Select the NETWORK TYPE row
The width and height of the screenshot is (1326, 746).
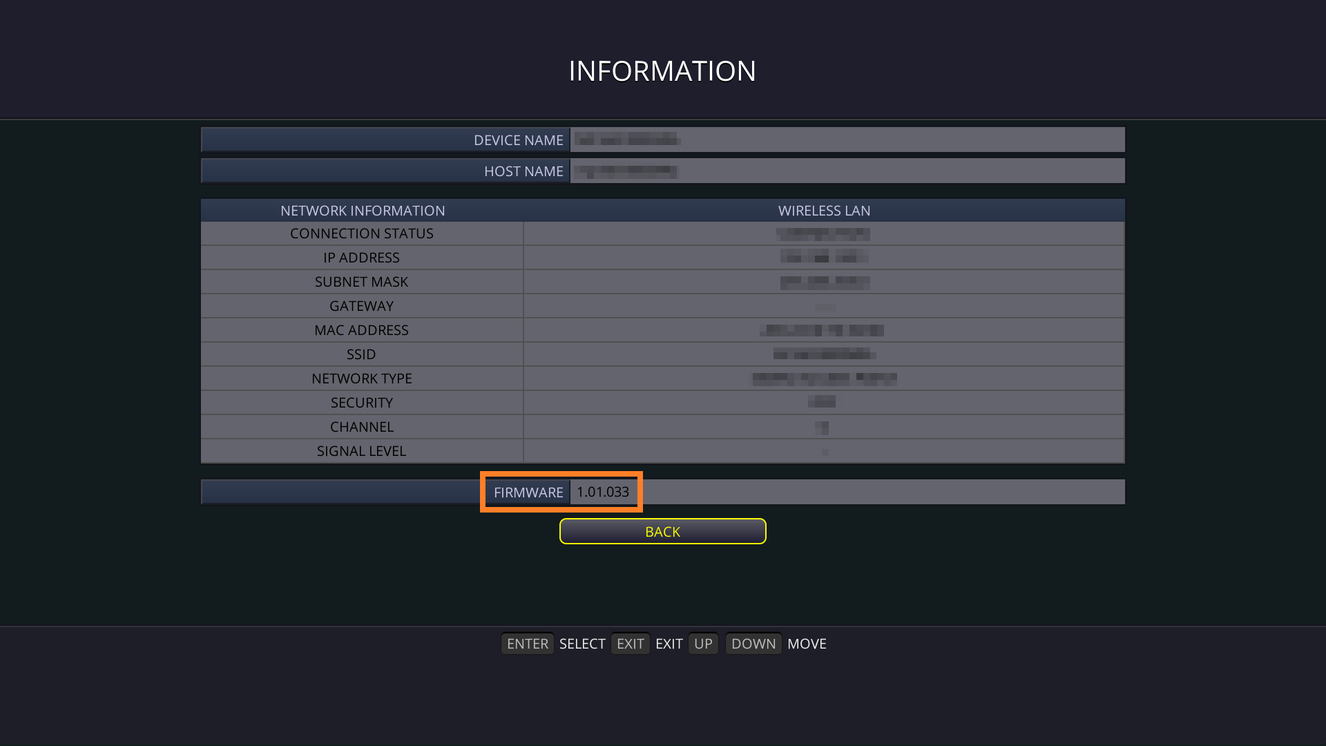(362, 379)
